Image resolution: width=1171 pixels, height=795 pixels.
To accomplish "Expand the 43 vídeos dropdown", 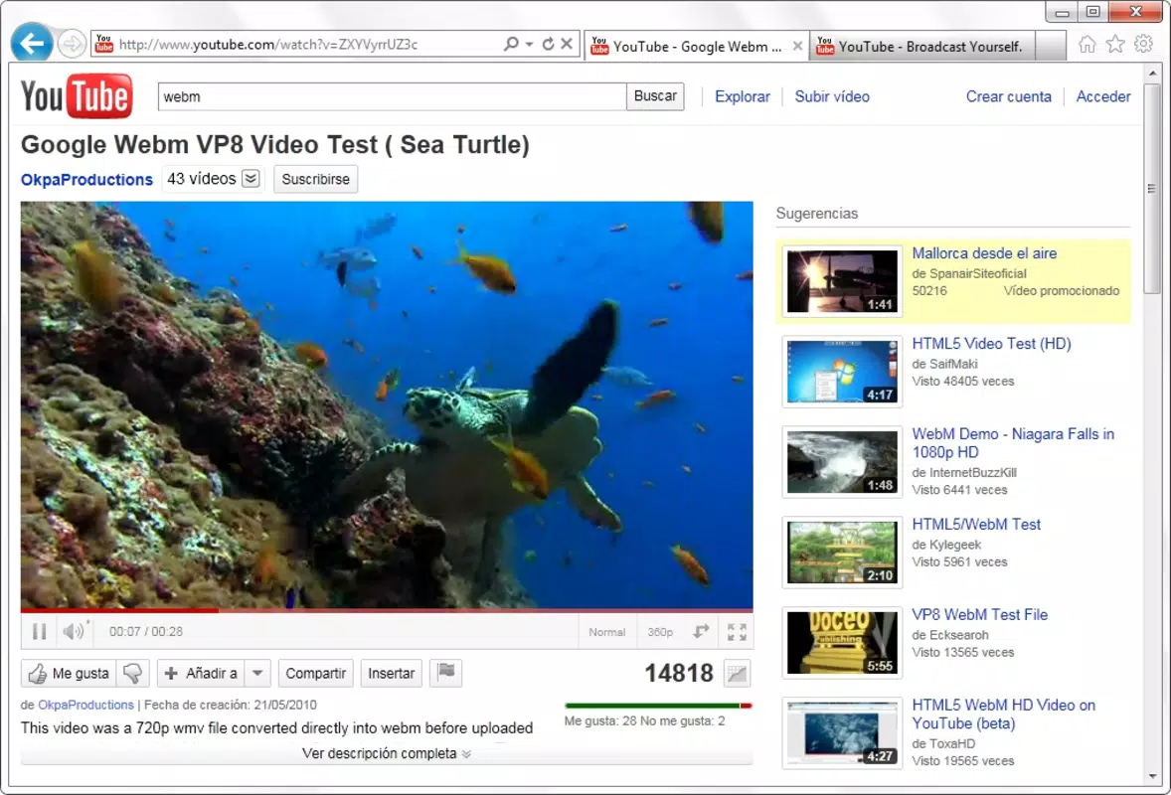I will [x=251, y=179].
